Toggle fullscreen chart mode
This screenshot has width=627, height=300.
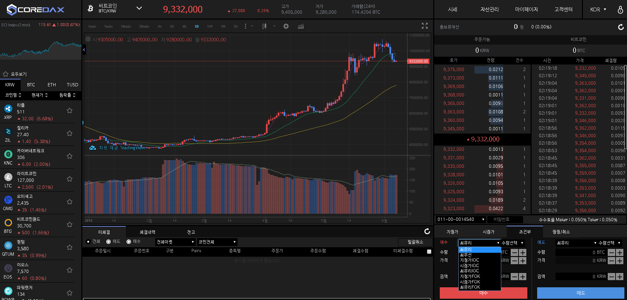point(424,26)
